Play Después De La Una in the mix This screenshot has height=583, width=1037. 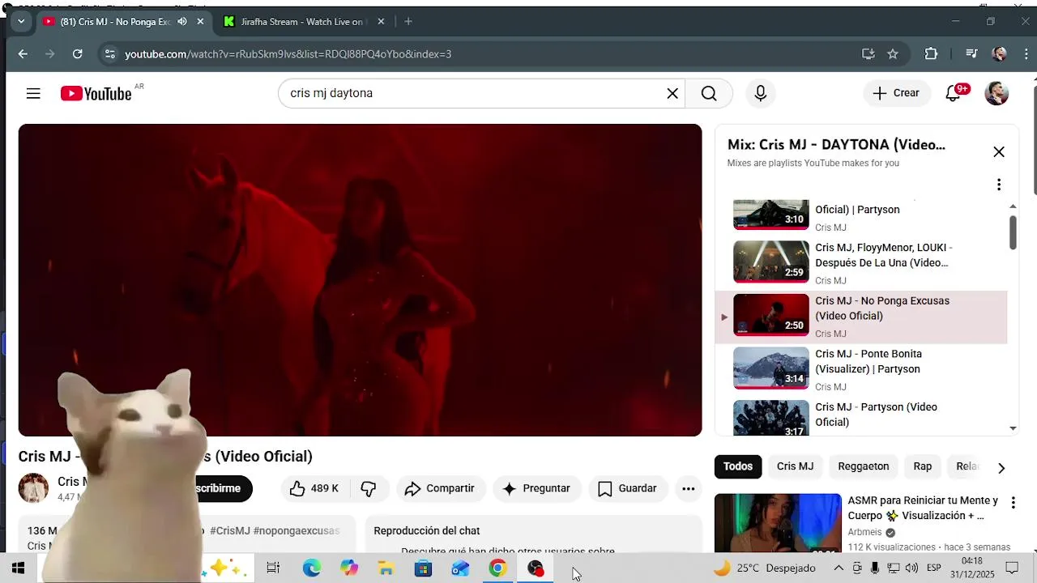click(x=861, y=262)
